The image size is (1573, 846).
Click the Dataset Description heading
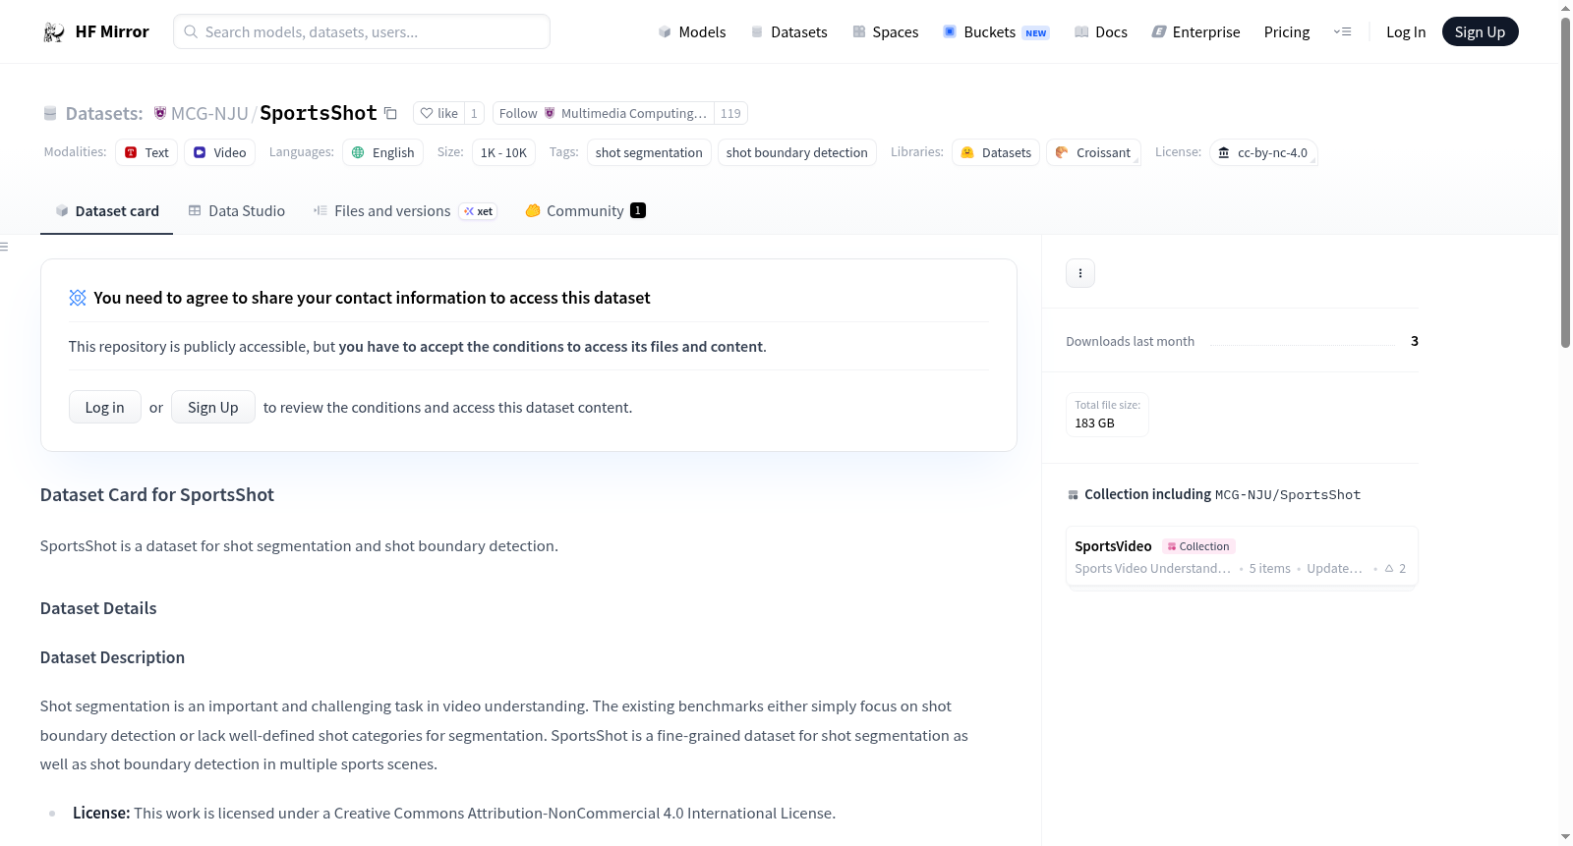(x=112, y=657)
